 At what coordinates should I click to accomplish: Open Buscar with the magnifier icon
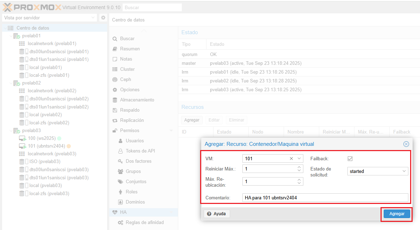click(x=115, y=39)
